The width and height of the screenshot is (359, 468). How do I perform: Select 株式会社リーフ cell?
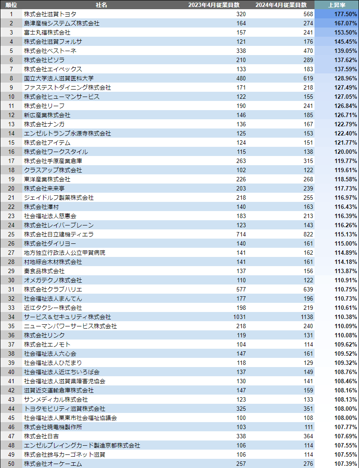[x=102, y=106]
